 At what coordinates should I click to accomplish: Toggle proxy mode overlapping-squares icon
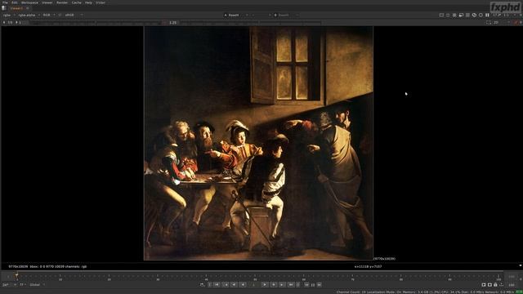[x=461, y=15]
